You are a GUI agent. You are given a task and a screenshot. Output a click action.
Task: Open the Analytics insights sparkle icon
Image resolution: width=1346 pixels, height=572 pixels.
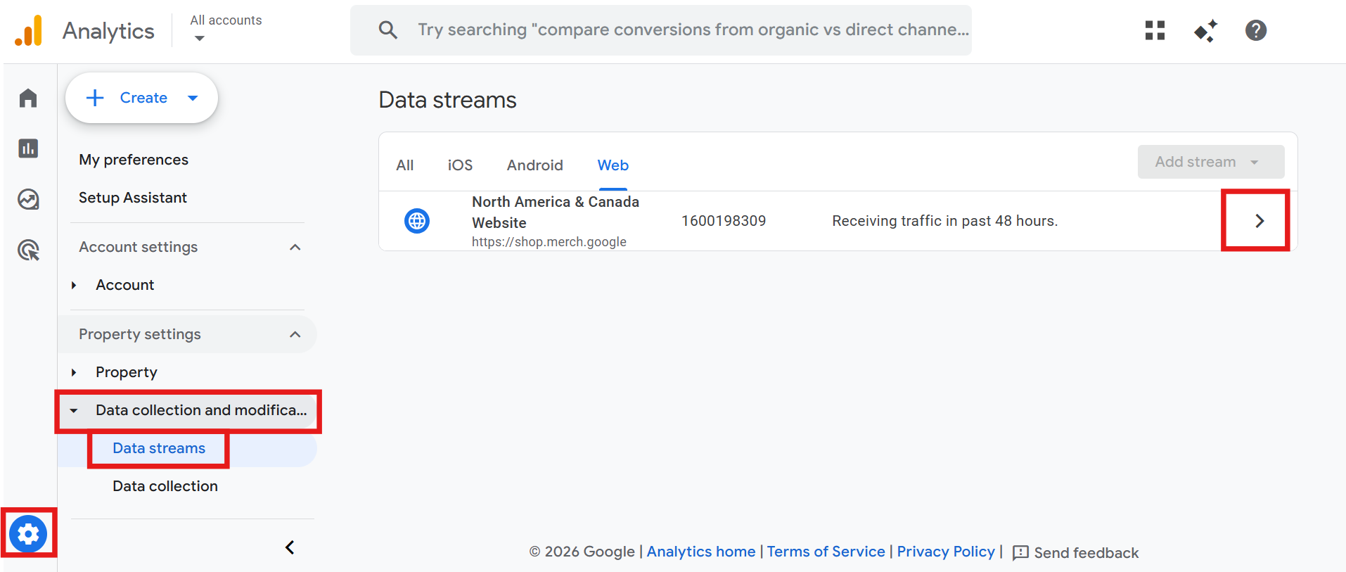[x=1205, y=30]
